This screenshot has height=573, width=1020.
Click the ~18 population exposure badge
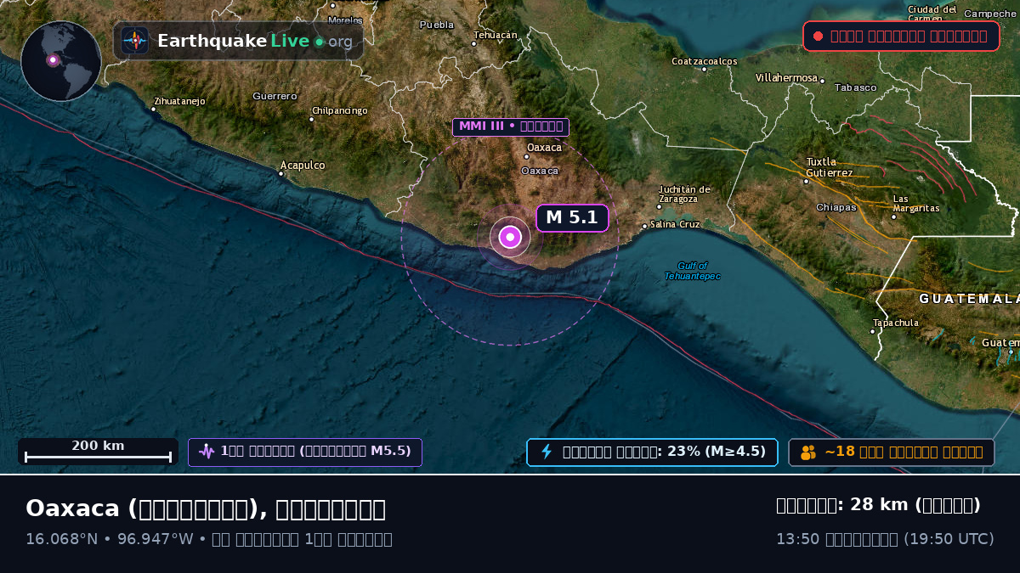tap(892, 452)
